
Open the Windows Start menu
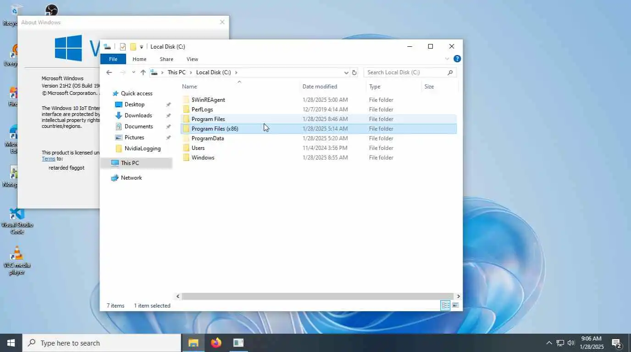pyautogui.click(x=11, y=343)
